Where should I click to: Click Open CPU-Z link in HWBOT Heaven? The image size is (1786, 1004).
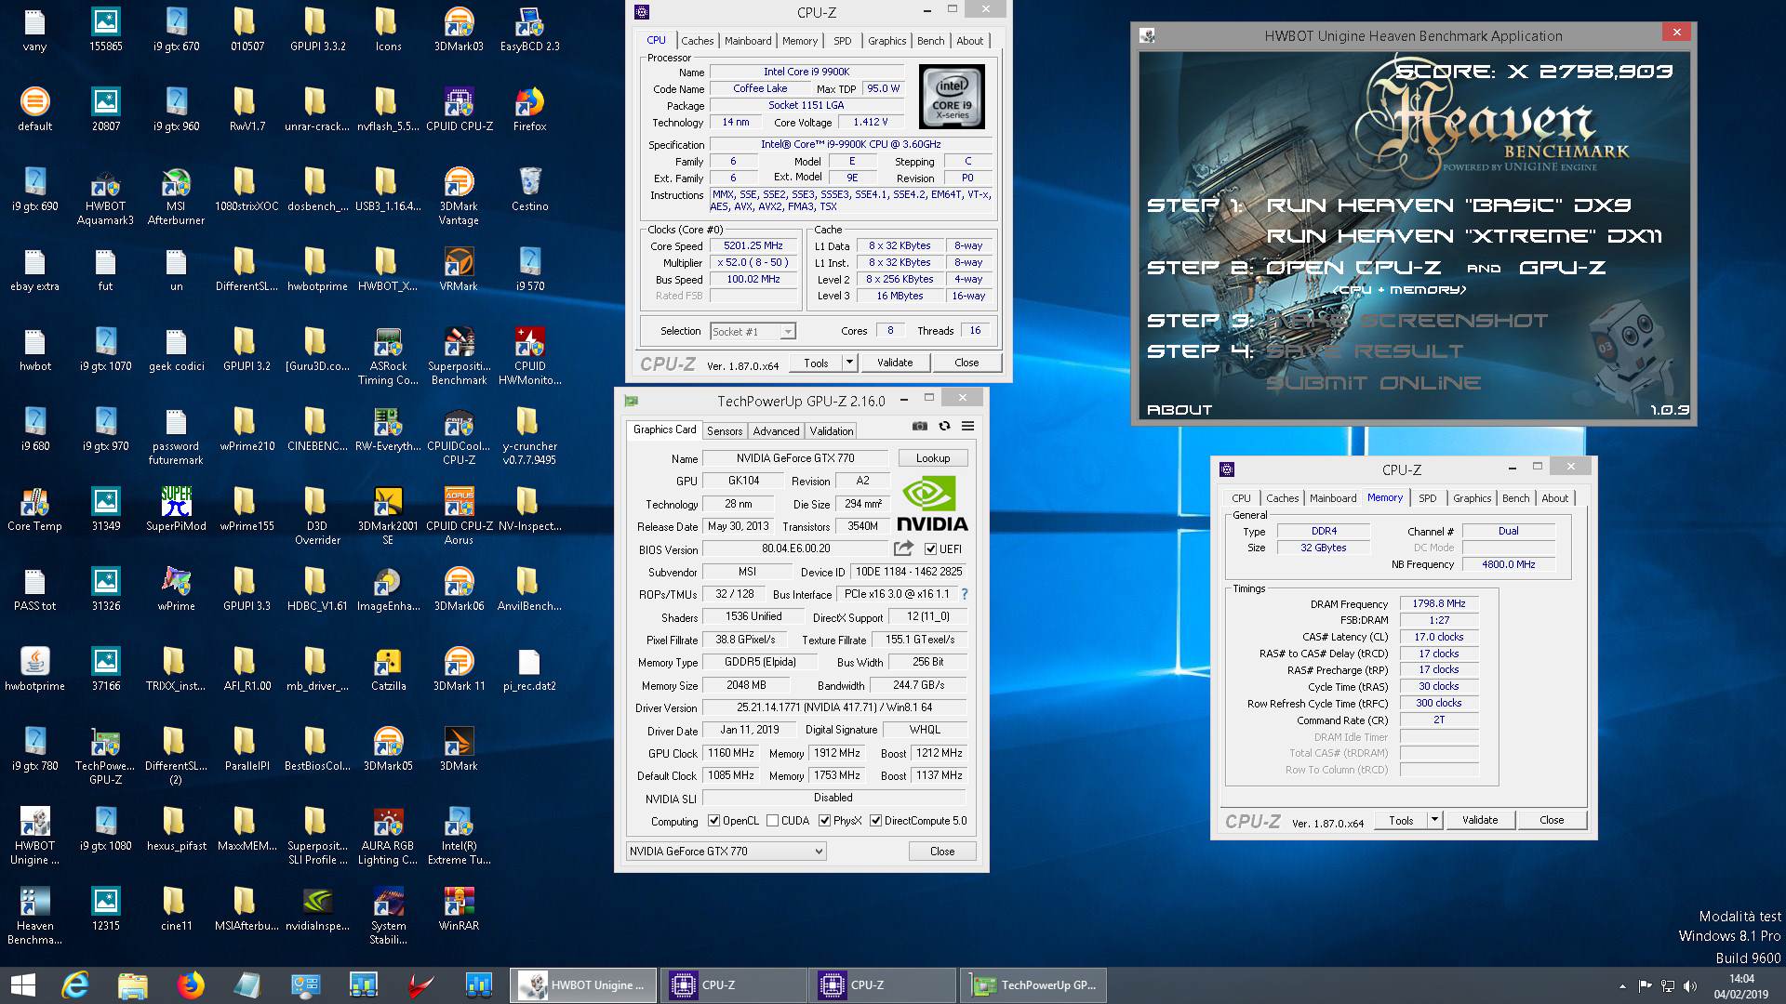click(x=1353, y=268)
